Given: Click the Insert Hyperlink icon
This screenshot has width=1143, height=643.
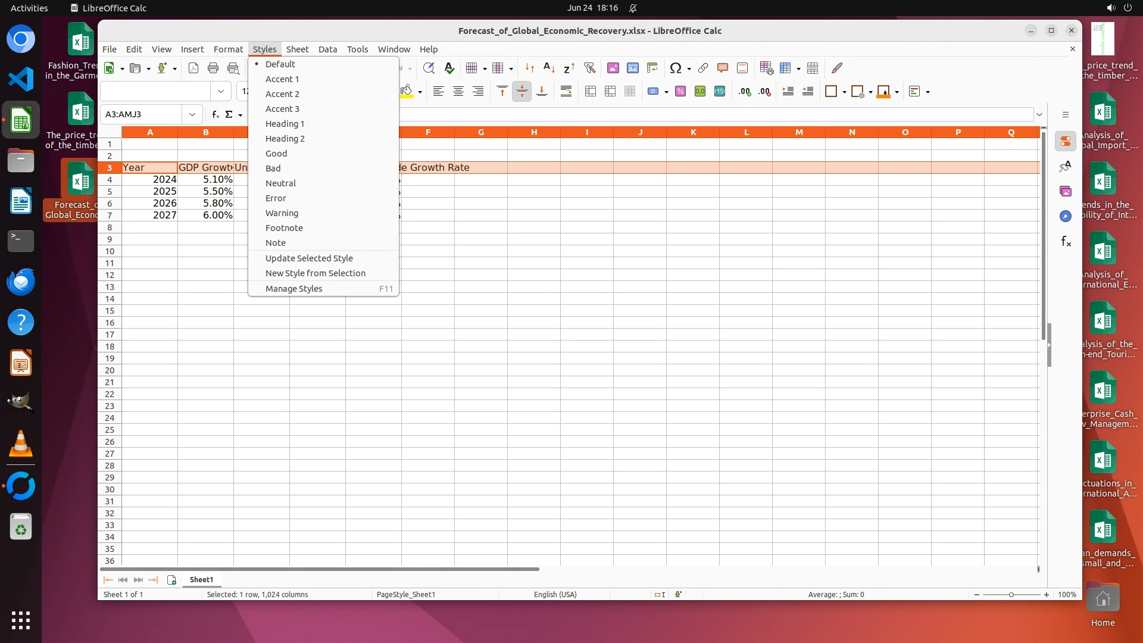Looking at the screenshot, I should (703, 68).
